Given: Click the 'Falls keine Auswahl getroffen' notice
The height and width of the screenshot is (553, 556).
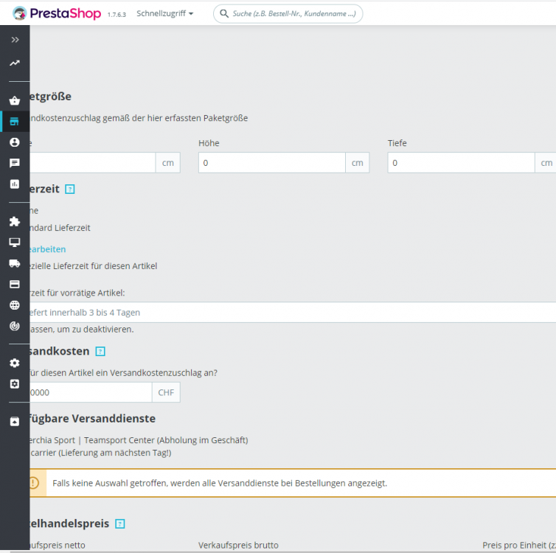Looking at the screenshot, I should click(220, 483).
